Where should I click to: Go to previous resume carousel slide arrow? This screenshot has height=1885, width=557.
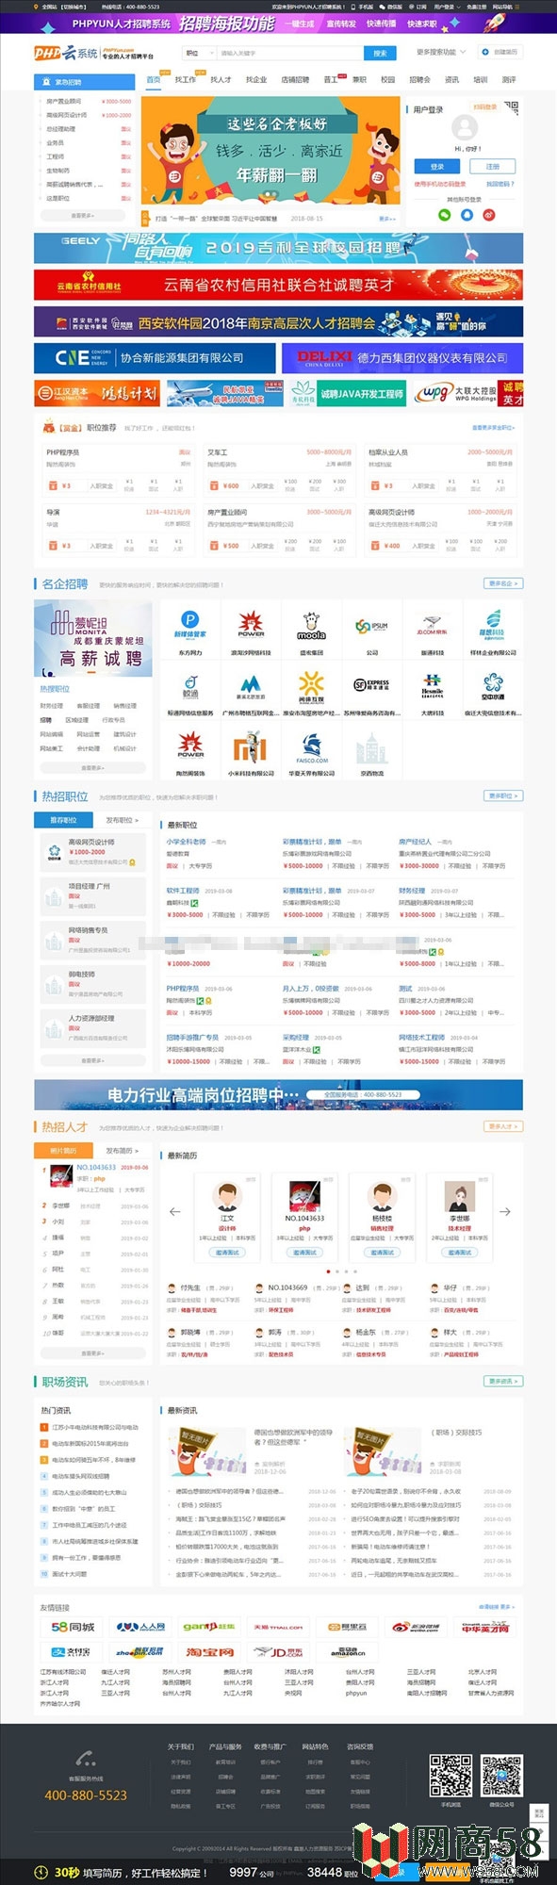coord(175,1211)
